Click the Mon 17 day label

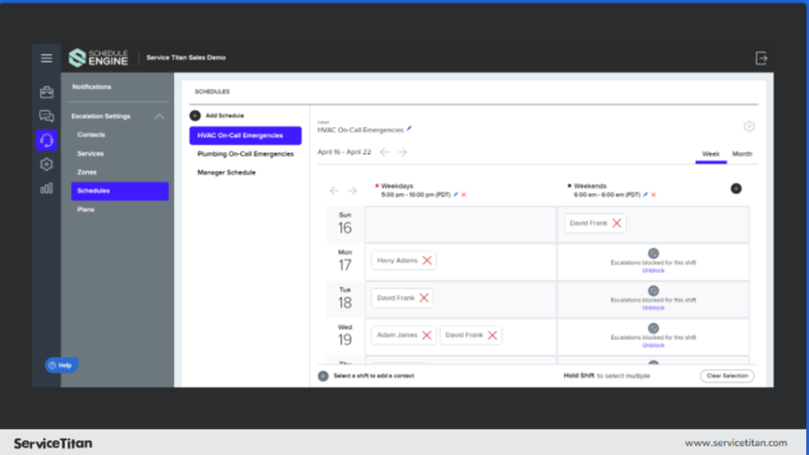click(x=345, y=262)
